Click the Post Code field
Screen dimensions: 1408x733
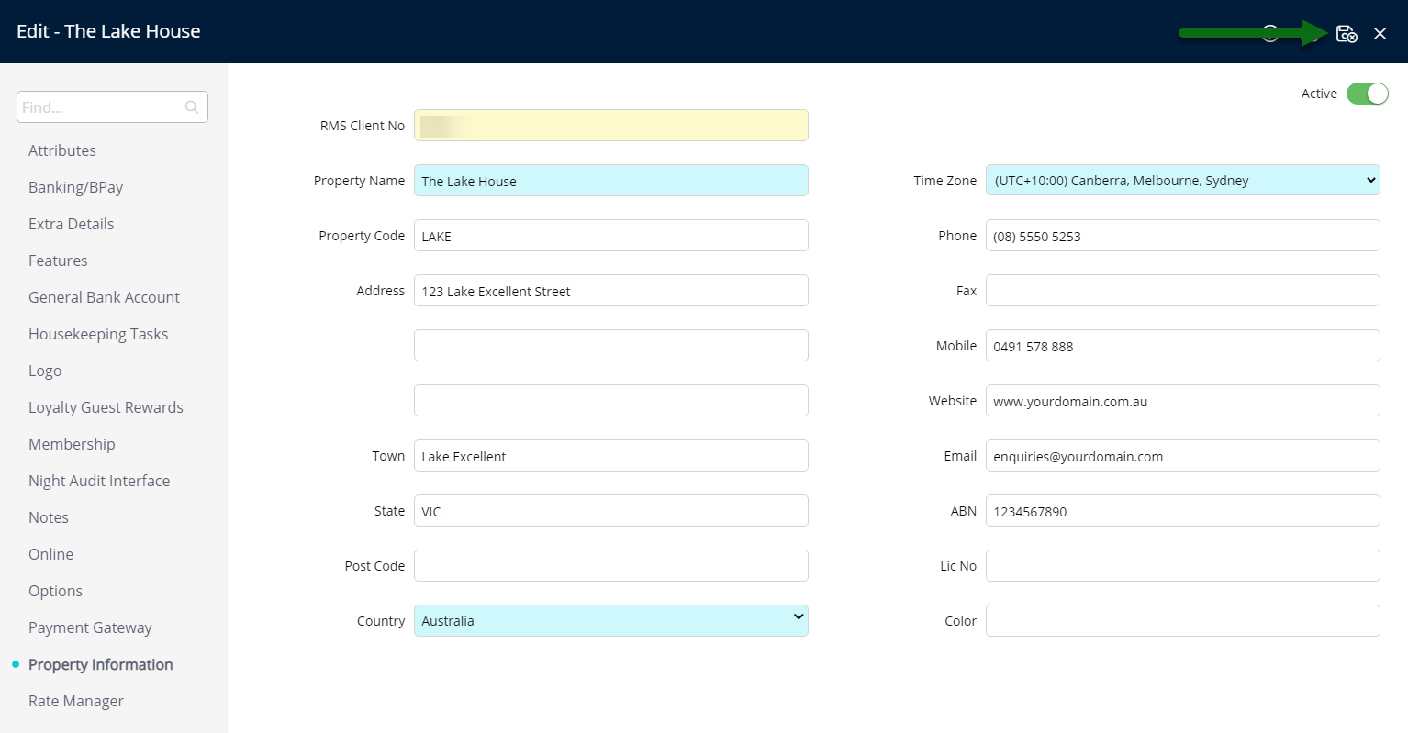coord(611,566)
